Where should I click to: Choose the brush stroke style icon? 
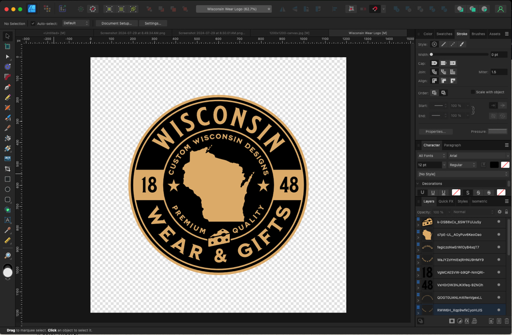pyautogui.click(x=462, y=44)
